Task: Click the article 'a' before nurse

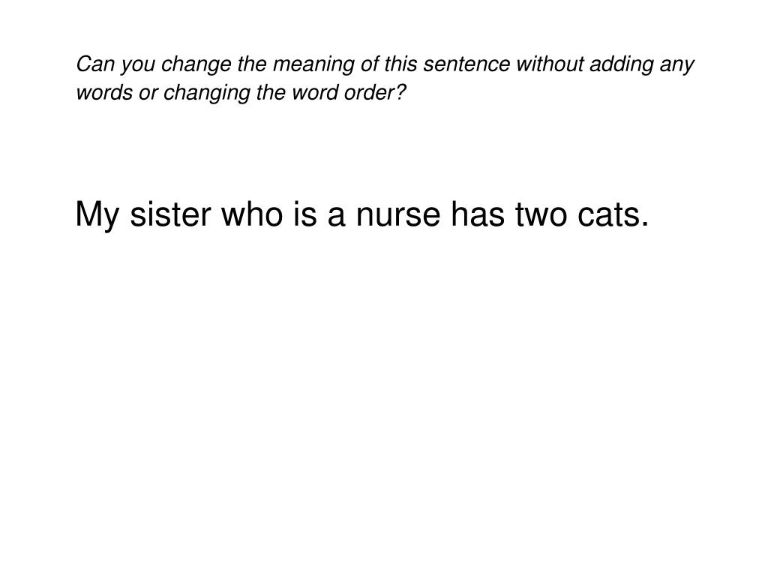Action: 336,217
